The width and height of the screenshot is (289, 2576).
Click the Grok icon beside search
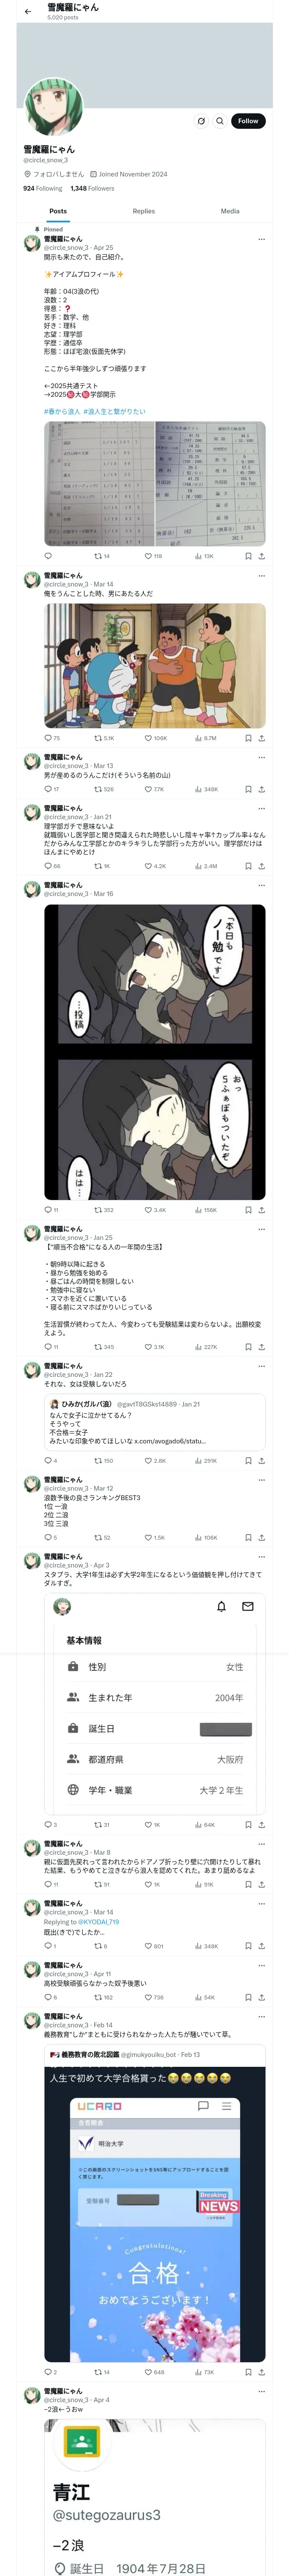201,121
